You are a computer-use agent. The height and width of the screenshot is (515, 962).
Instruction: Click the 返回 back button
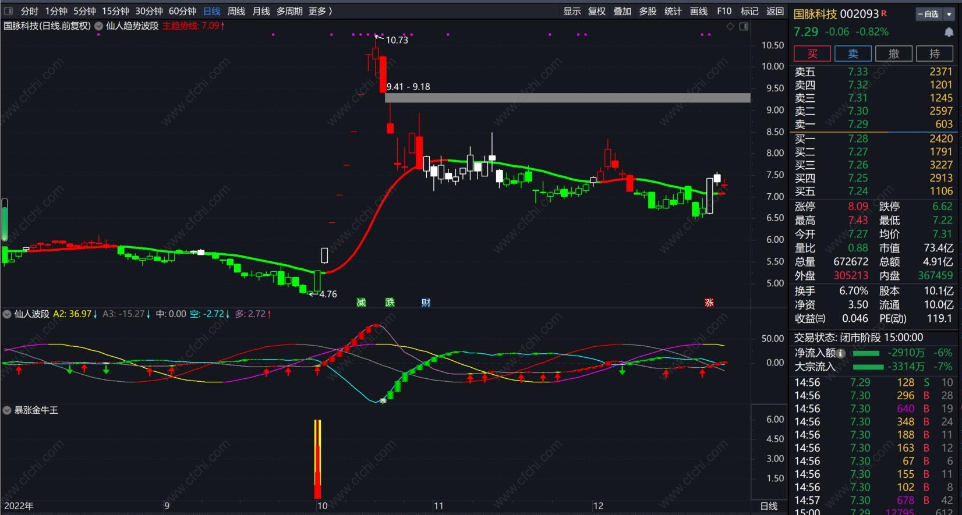tap(774, 11)
